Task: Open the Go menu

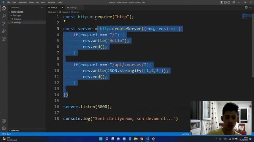Action: tap(37, 2)
